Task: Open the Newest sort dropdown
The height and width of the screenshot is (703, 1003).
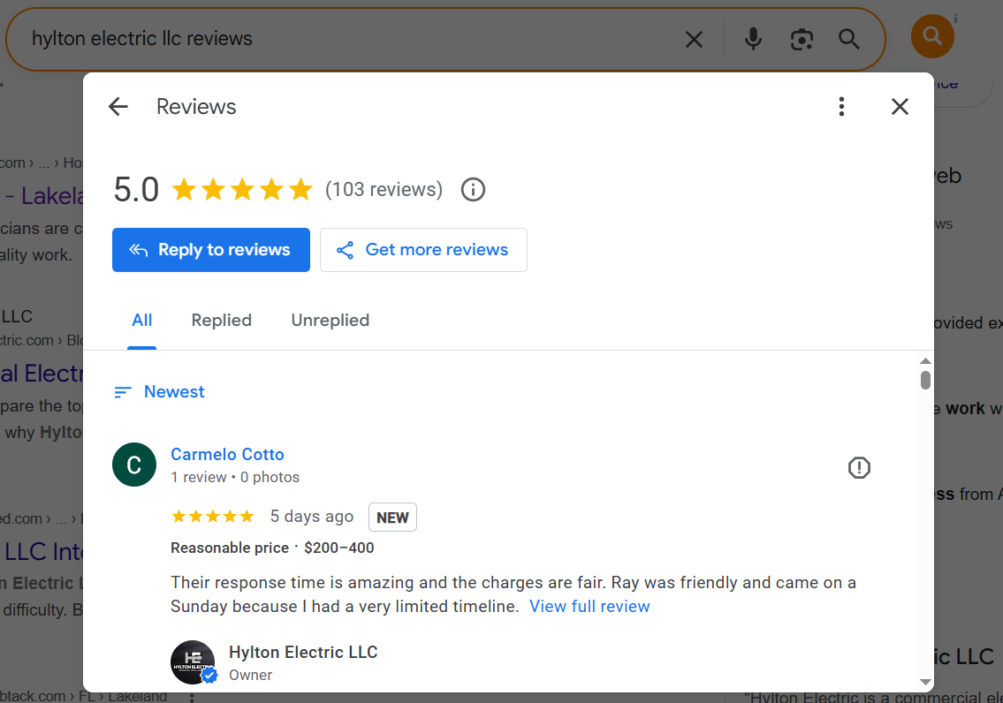Action: 159,391
